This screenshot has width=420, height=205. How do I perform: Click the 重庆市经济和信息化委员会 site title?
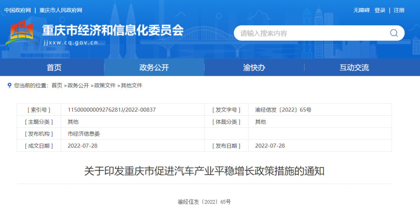coord(112,30)
